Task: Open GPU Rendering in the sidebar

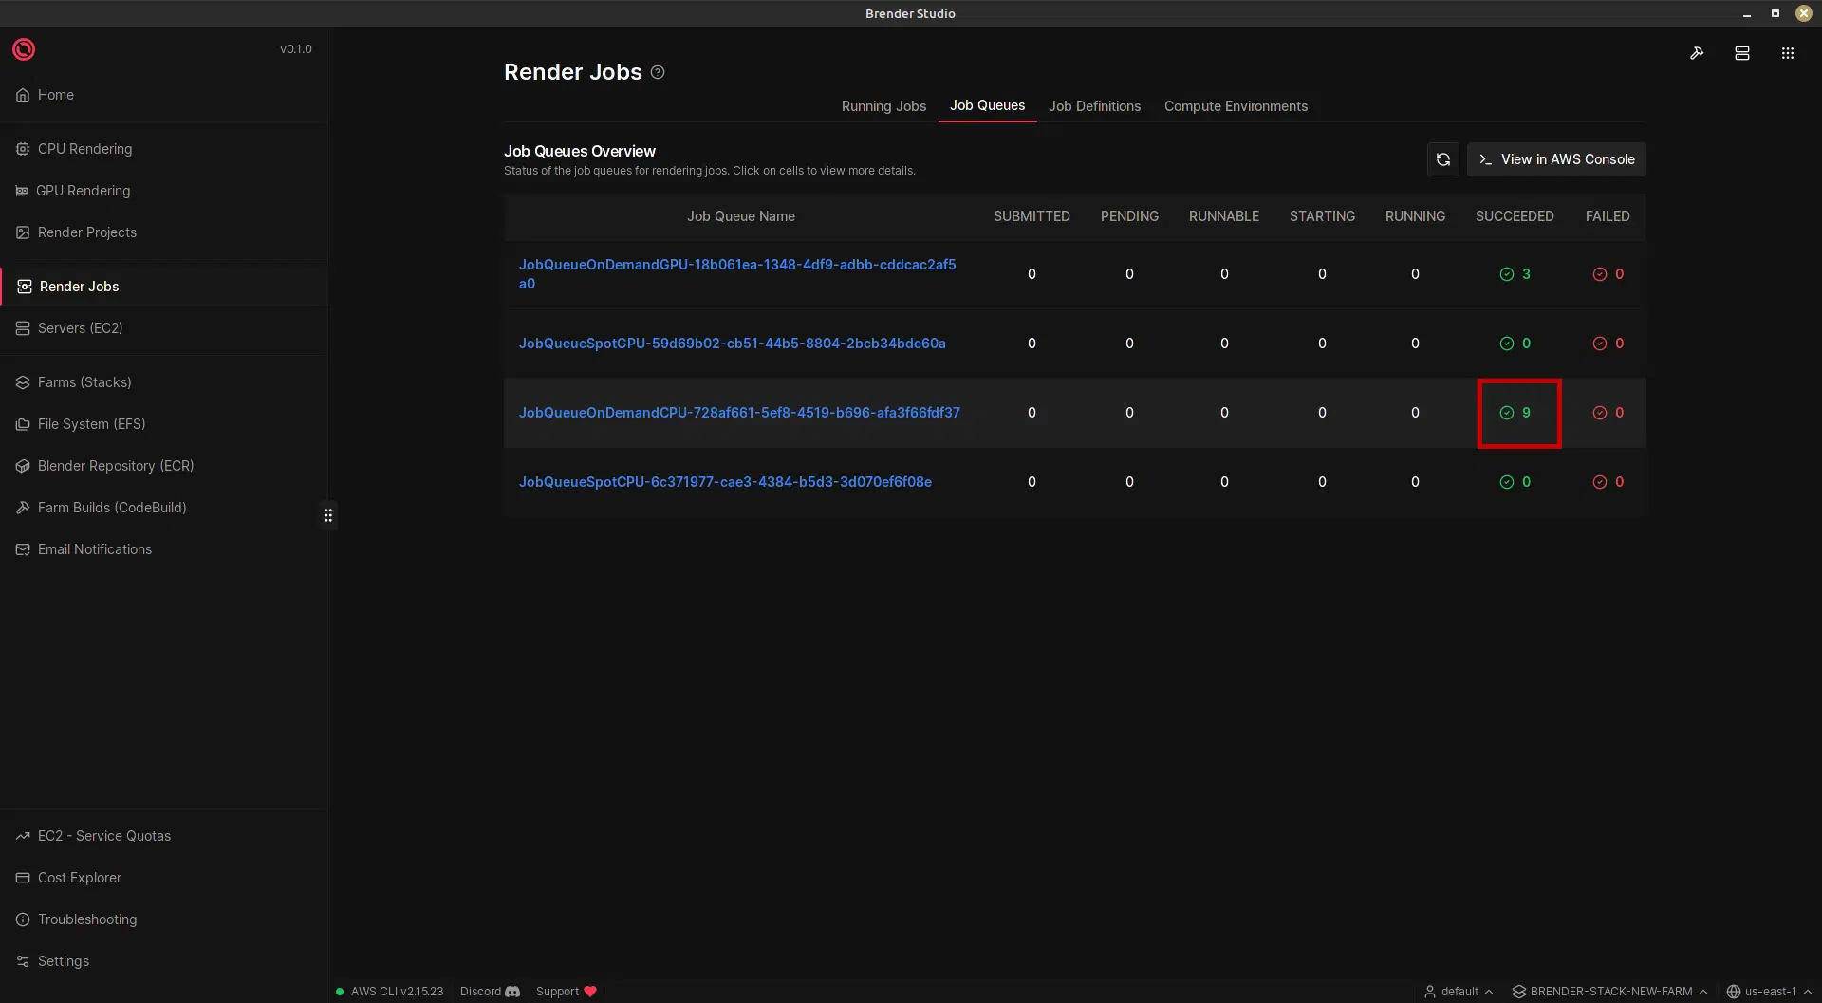Action: (x=84, y=191)
